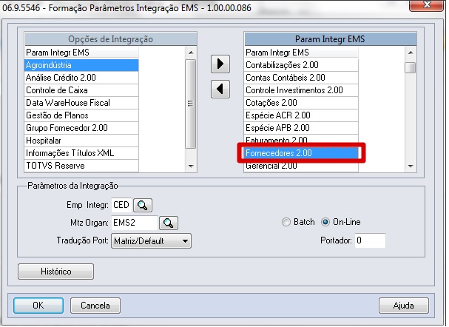This screenshot has width=449, height=327.
Task: Click the Emp Integr input field
Action: tap(121, 205)
